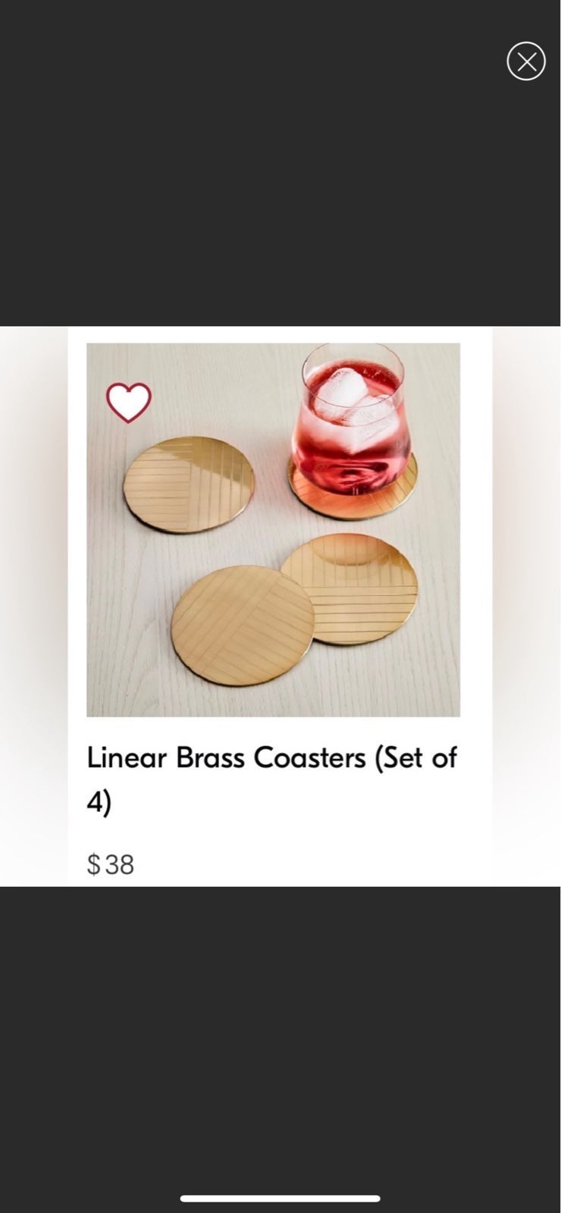Tap the blurred margin right of the product card
561x1213 pixels.
coord(526,606)
